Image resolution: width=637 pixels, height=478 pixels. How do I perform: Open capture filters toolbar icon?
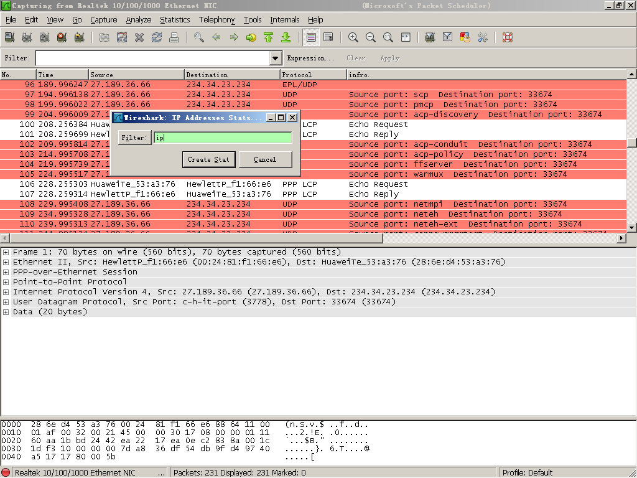click(x=430, y=37)
